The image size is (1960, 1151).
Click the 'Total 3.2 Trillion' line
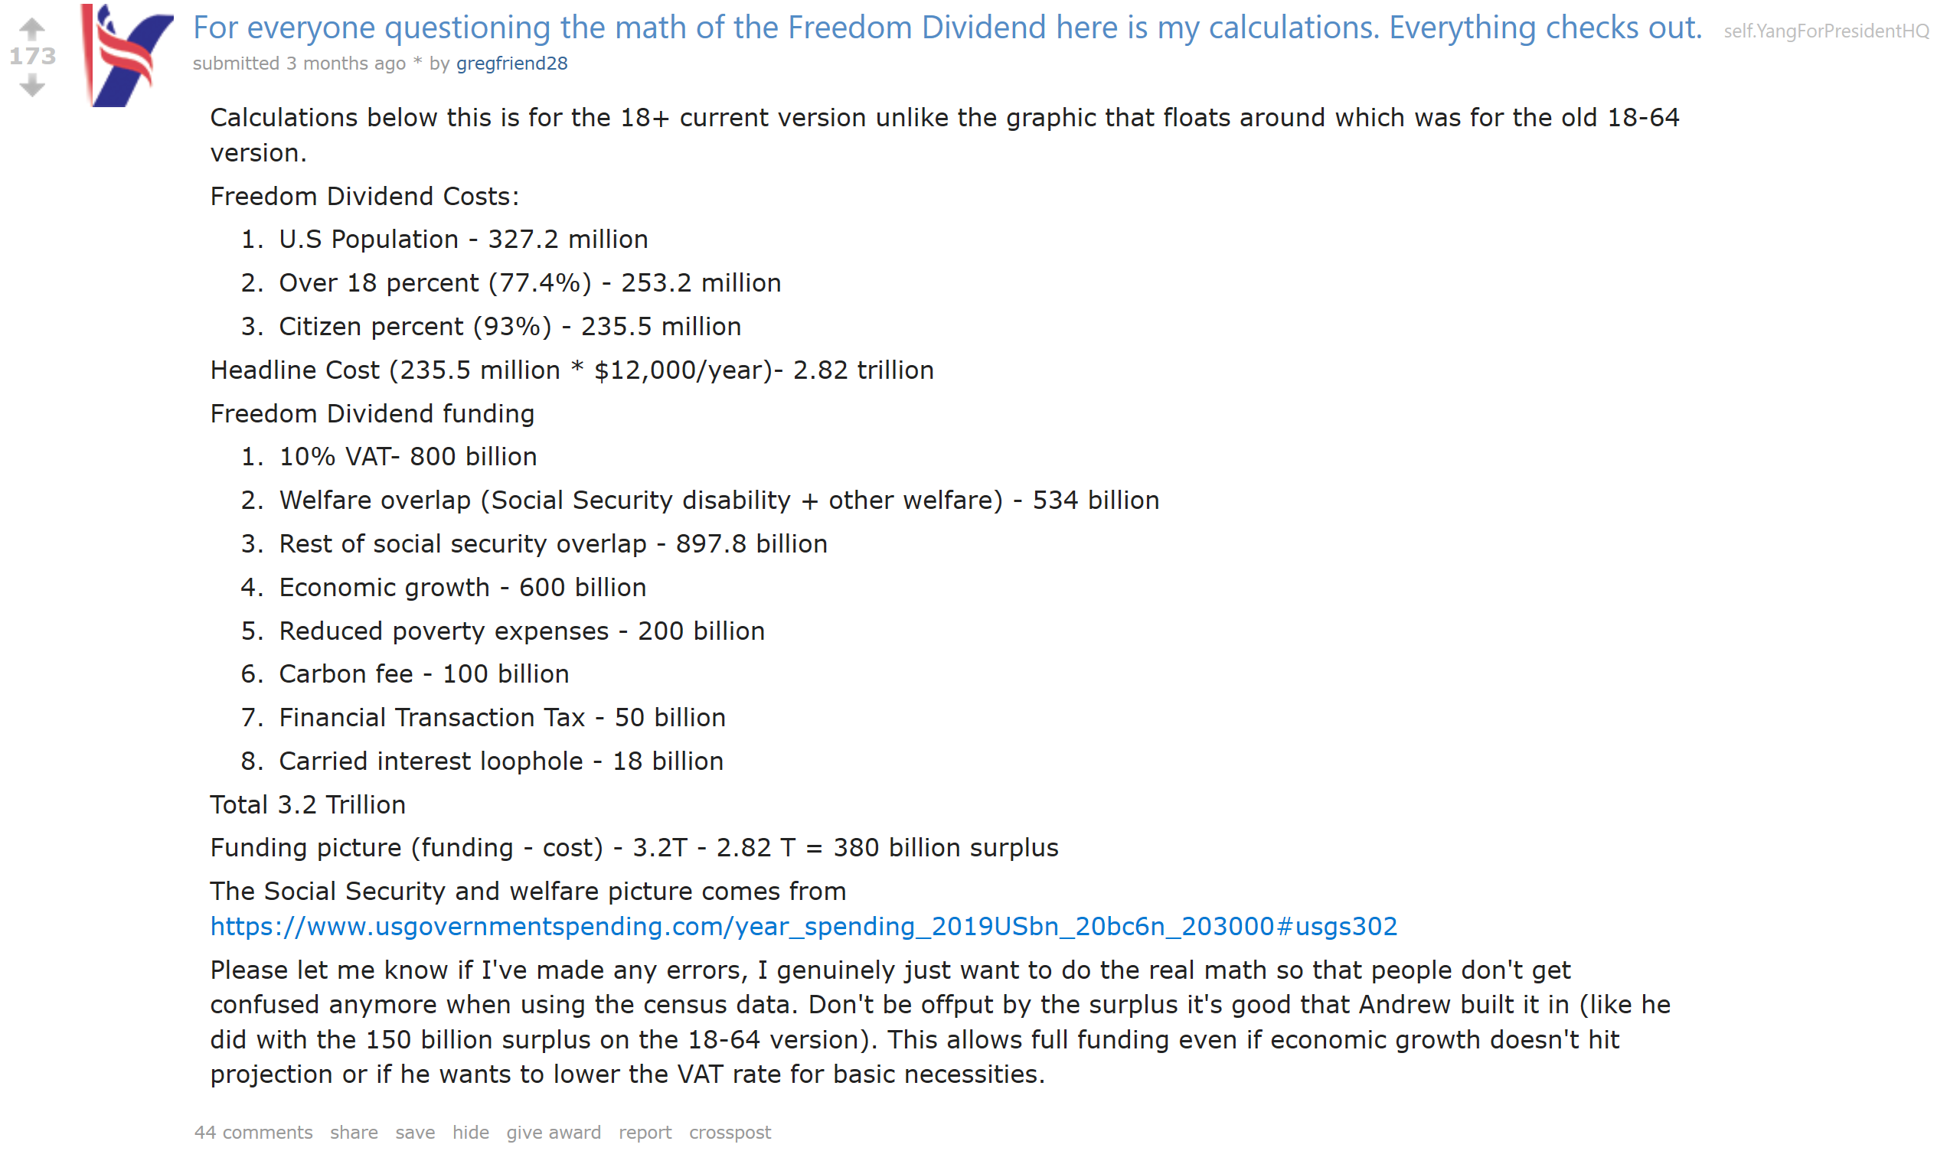point(308,804)
